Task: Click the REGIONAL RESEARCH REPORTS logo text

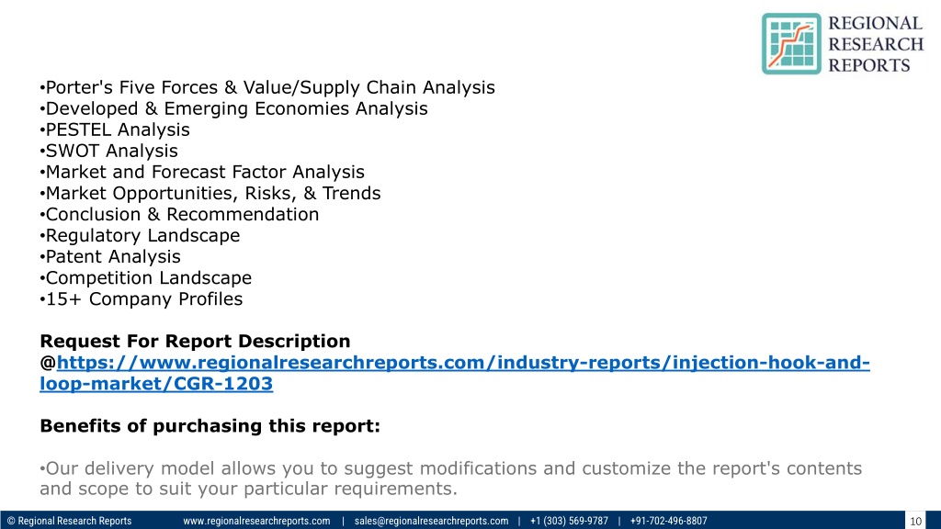Action: [876, 44]
